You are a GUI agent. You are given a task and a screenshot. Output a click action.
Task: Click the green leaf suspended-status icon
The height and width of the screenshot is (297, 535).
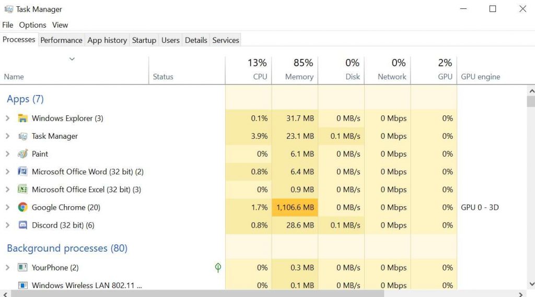pyautogui.click(x=218, y=267)
